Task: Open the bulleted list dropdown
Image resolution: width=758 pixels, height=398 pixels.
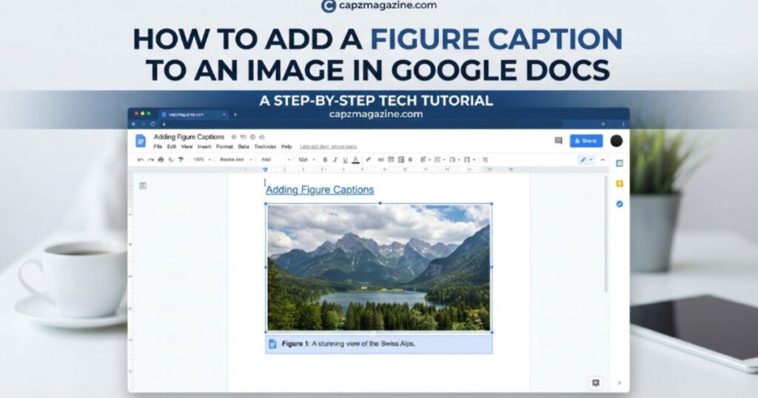Action: point(469,159)
